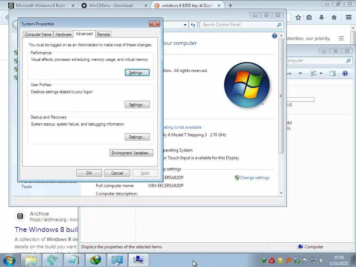356x267 pixels.
Task: Open a new browser tab with plus button
Action: 230,6
